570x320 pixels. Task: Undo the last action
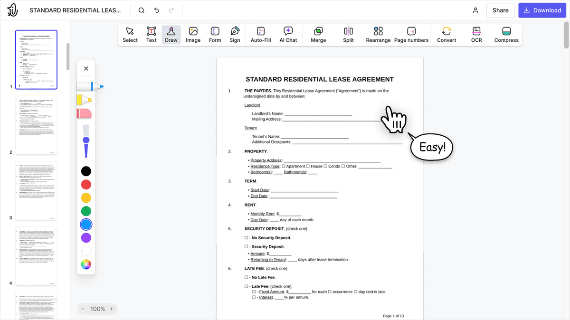157,10
